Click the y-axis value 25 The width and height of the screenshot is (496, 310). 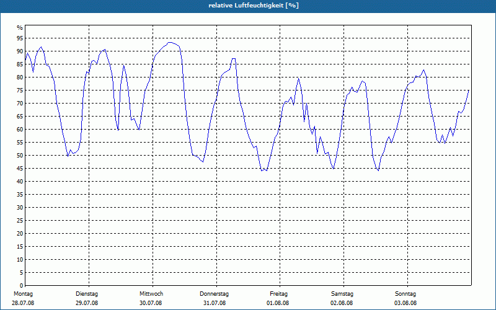[20, 221]
